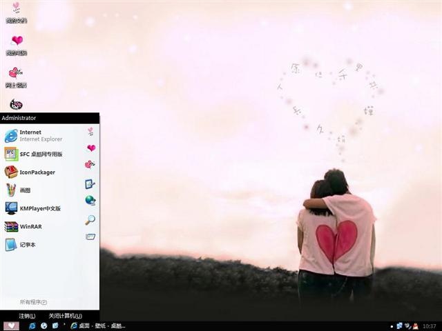
Task: Switch to 桌面 - 壁纸 - 桌酷 taskbar window
Action: pos(98,325)
